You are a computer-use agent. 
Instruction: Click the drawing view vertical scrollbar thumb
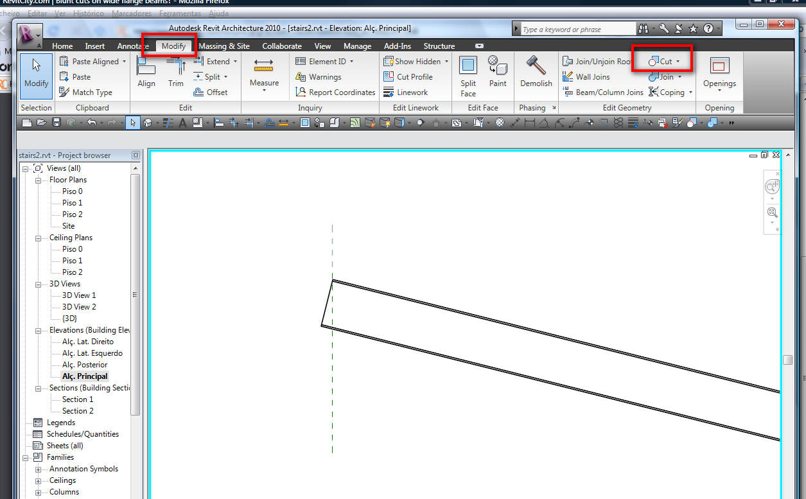click(787, 360)
